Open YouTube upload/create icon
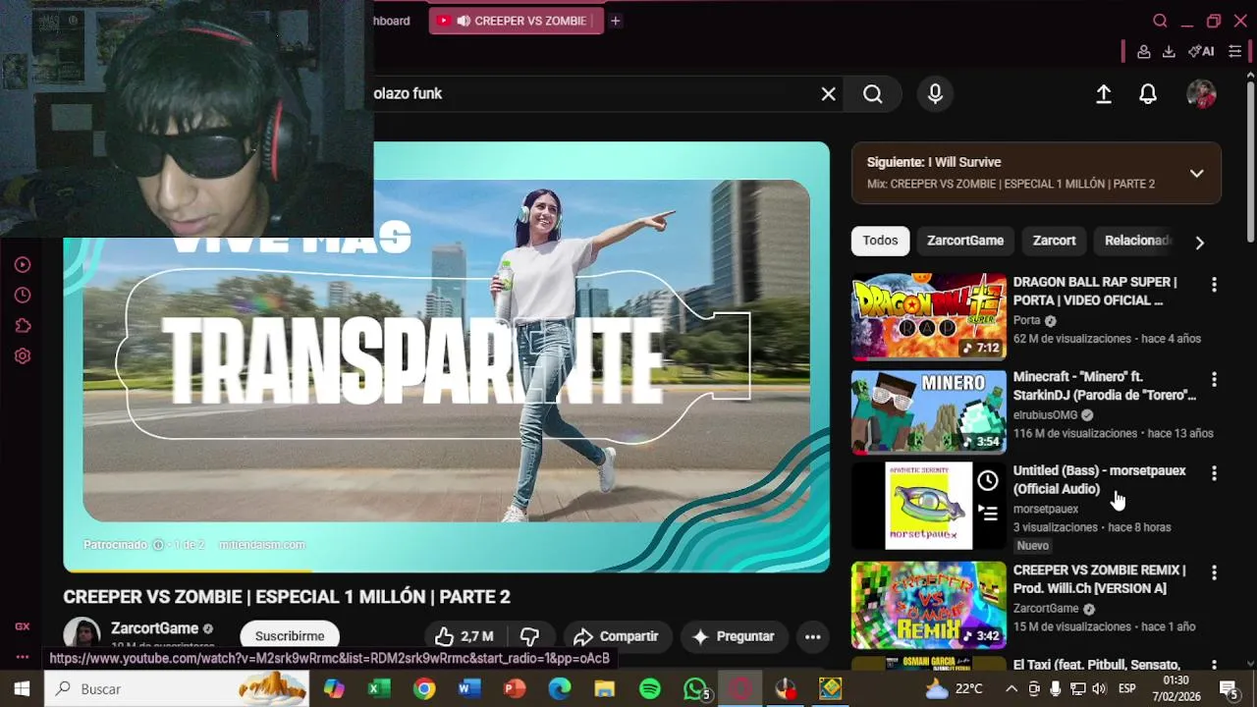 click(1104, 93)
